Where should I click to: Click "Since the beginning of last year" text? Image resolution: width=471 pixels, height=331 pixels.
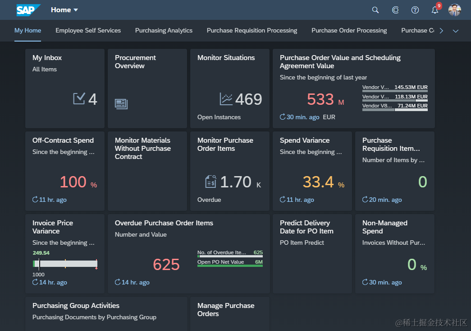coord(323,77)
